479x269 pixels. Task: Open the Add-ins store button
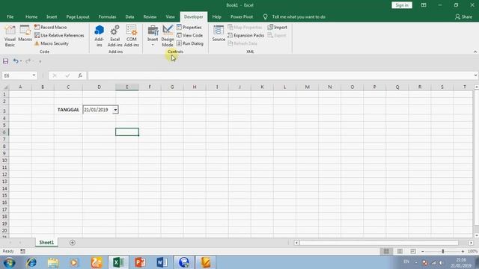tap(99, 36)
